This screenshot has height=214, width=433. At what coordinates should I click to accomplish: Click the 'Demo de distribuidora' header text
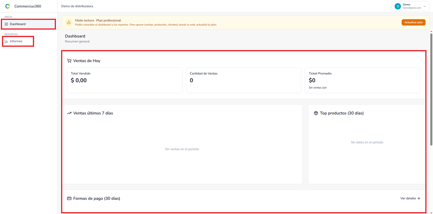click(77, 6)
